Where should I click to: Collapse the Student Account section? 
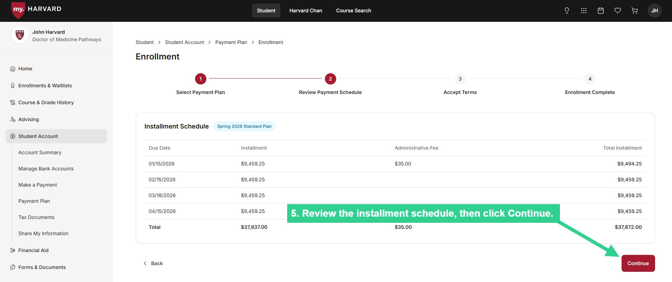click(56, 136)
